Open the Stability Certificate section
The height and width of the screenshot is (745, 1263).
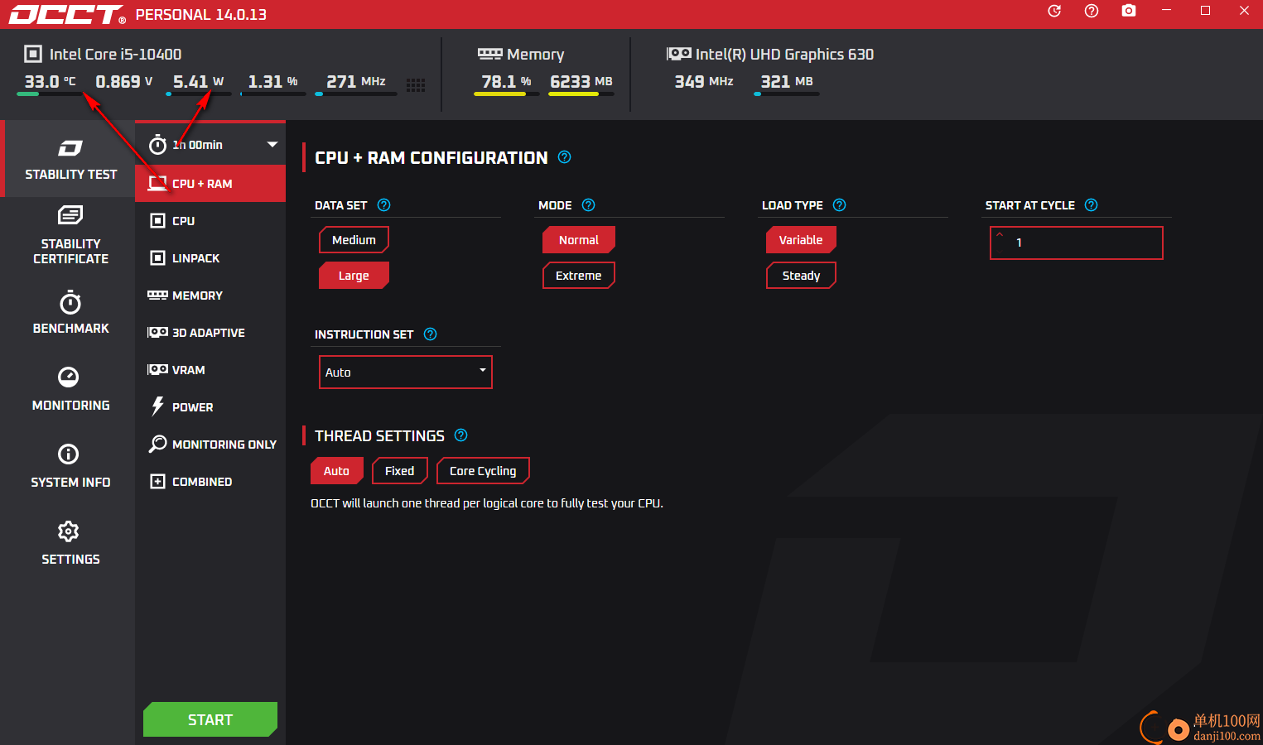pyautogui.click(x=70, y=236)
